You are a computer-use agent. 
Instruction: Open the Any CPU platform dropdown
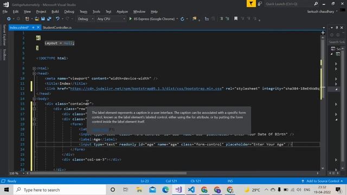(x=111, y=19)
